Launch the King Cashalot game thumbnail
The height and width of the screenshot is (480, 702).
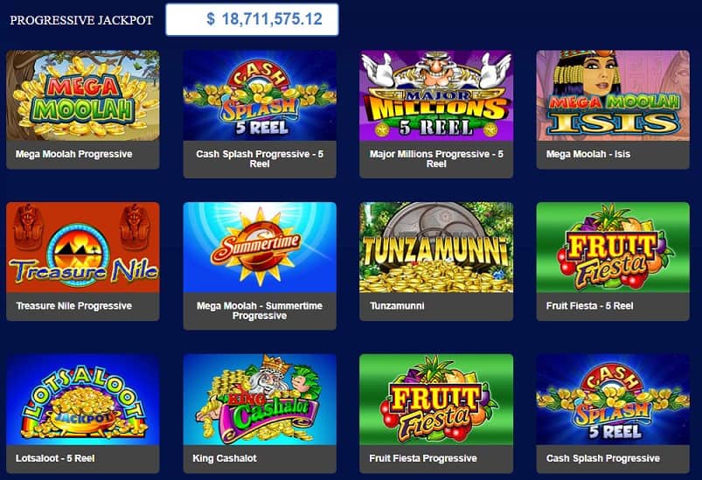tap(260, 400)
